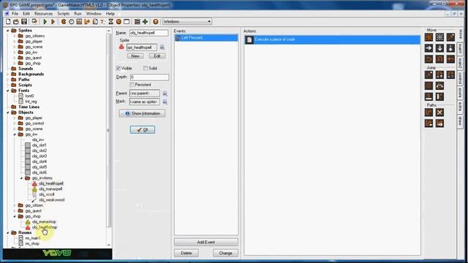468x263 pixels.
Task: Add the Set Path action icon
Action: (429, 113)
